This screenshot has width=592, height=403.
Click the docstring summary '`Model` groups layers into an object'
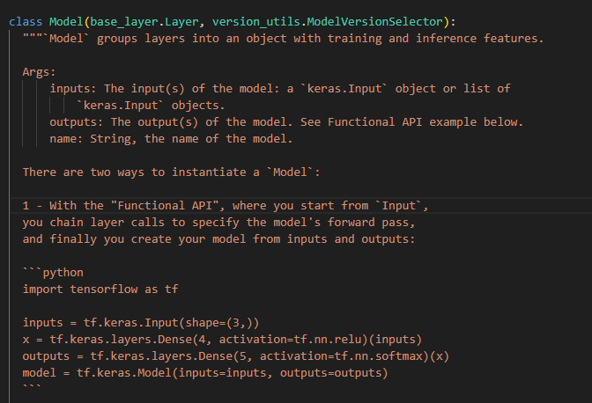[x=283, y=39]
